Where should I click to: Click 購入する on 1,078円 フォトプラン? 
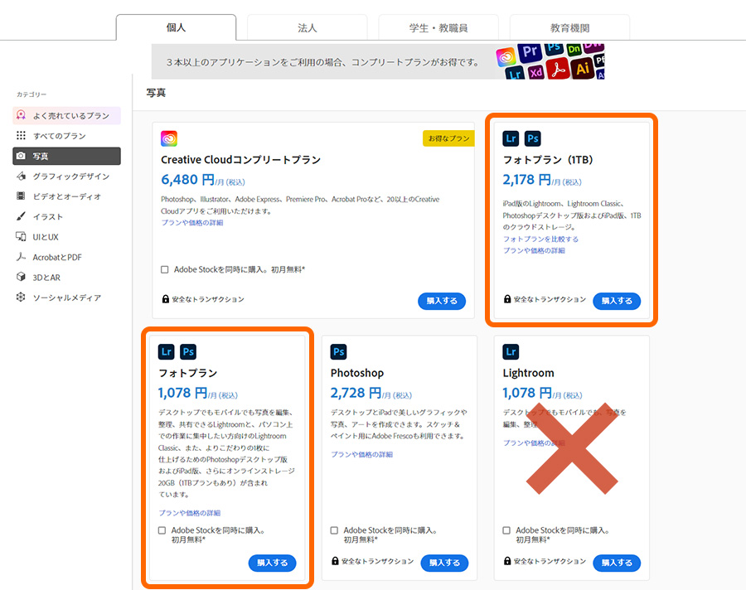pos(273,563)
